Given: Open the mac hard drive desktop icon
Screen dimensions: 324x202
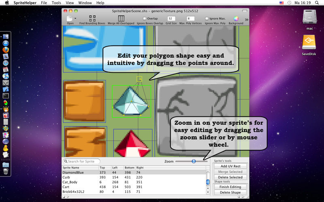Looking at the screenshot, I should point(309,17).
